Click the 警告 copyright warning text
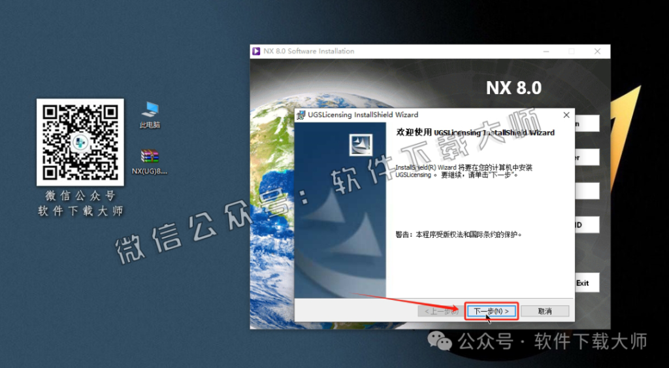The image size is (669, 368). 459,235
